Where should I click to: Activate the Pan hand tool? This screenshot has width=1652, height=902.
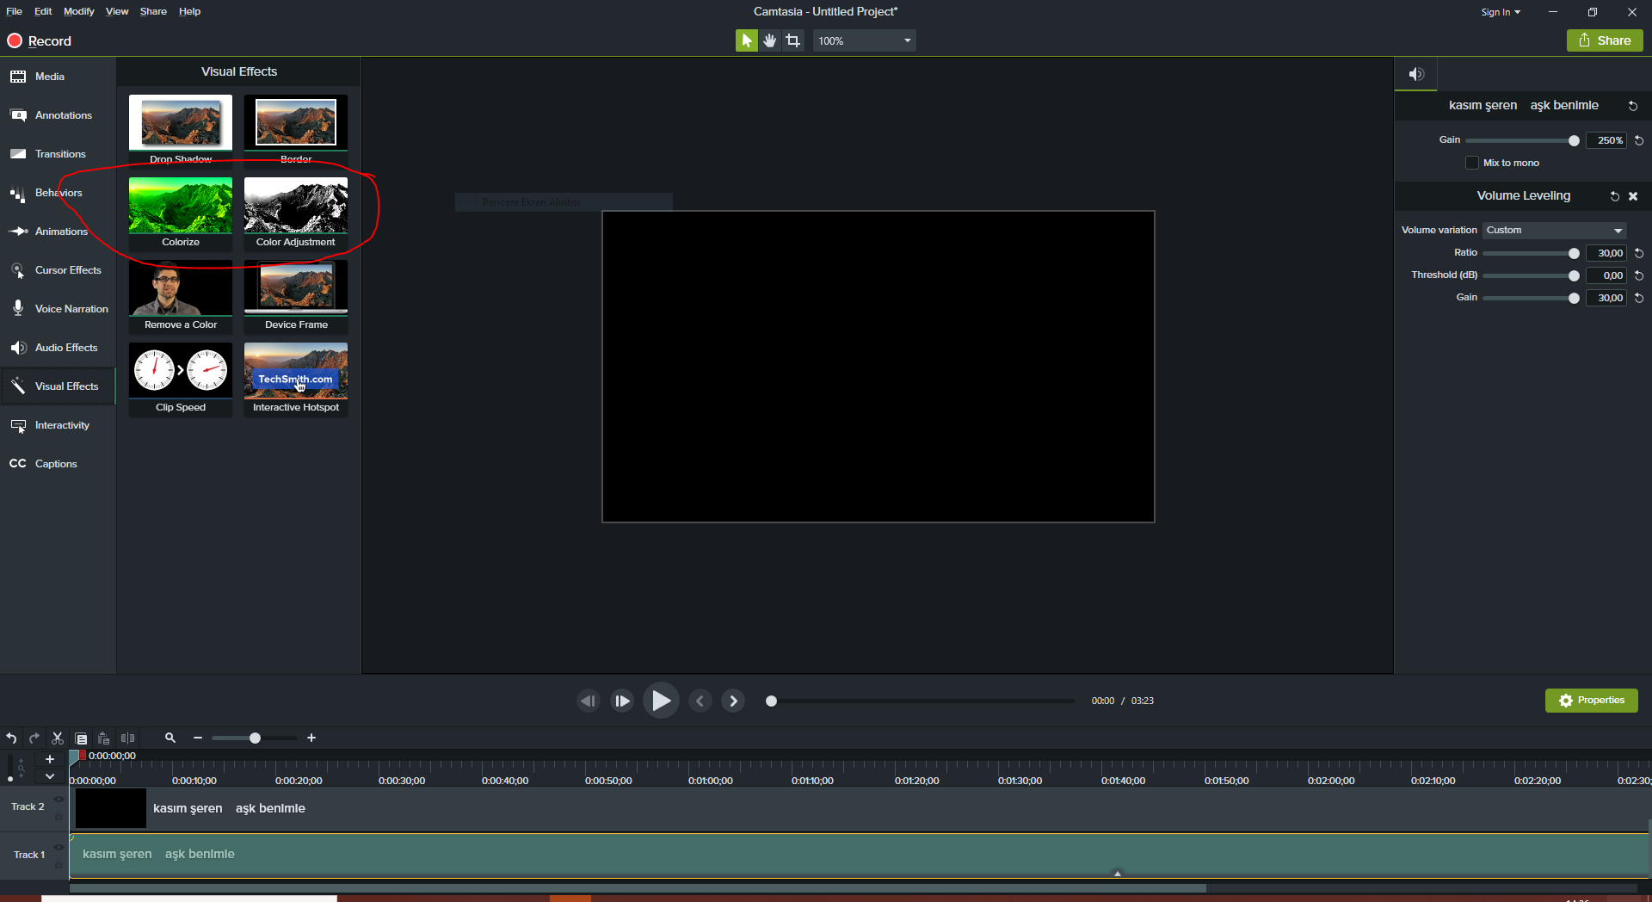point(769,40)
